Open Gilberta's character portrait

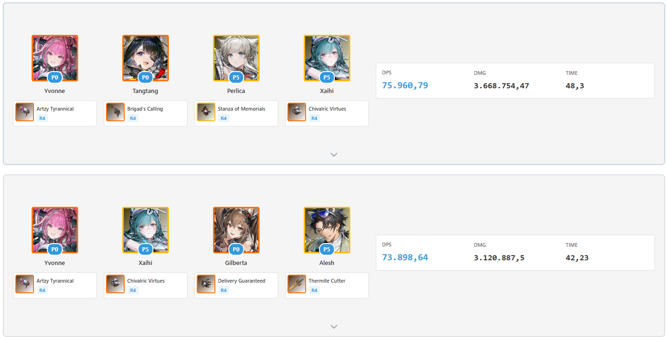coord(236,230)
